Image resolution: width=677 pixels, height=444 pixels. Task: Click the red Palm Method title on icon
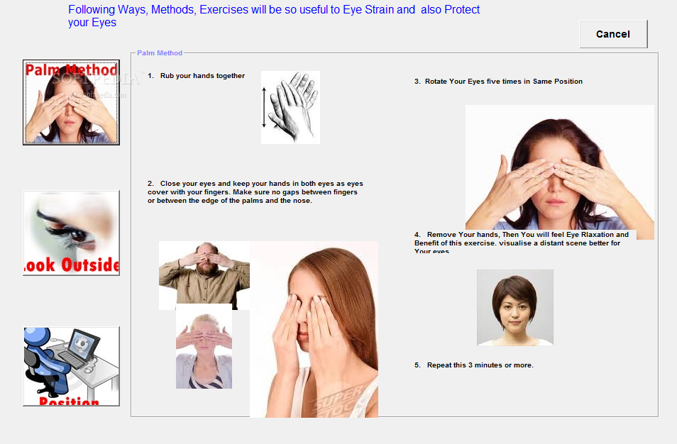pyautogui.click(x=71, y=70)
